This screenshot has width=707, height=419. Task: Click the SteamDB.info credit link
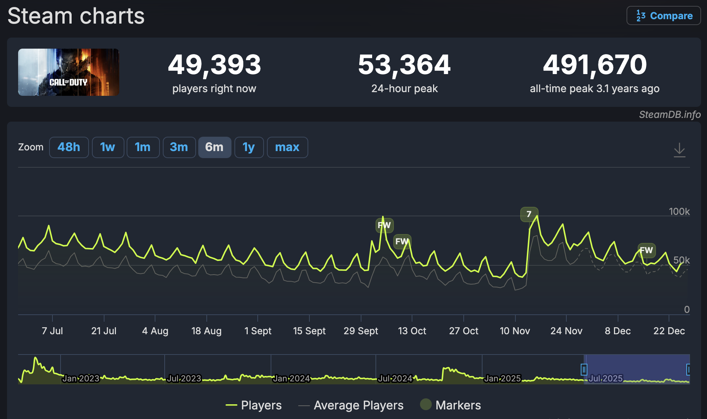[x=670, y=115]
